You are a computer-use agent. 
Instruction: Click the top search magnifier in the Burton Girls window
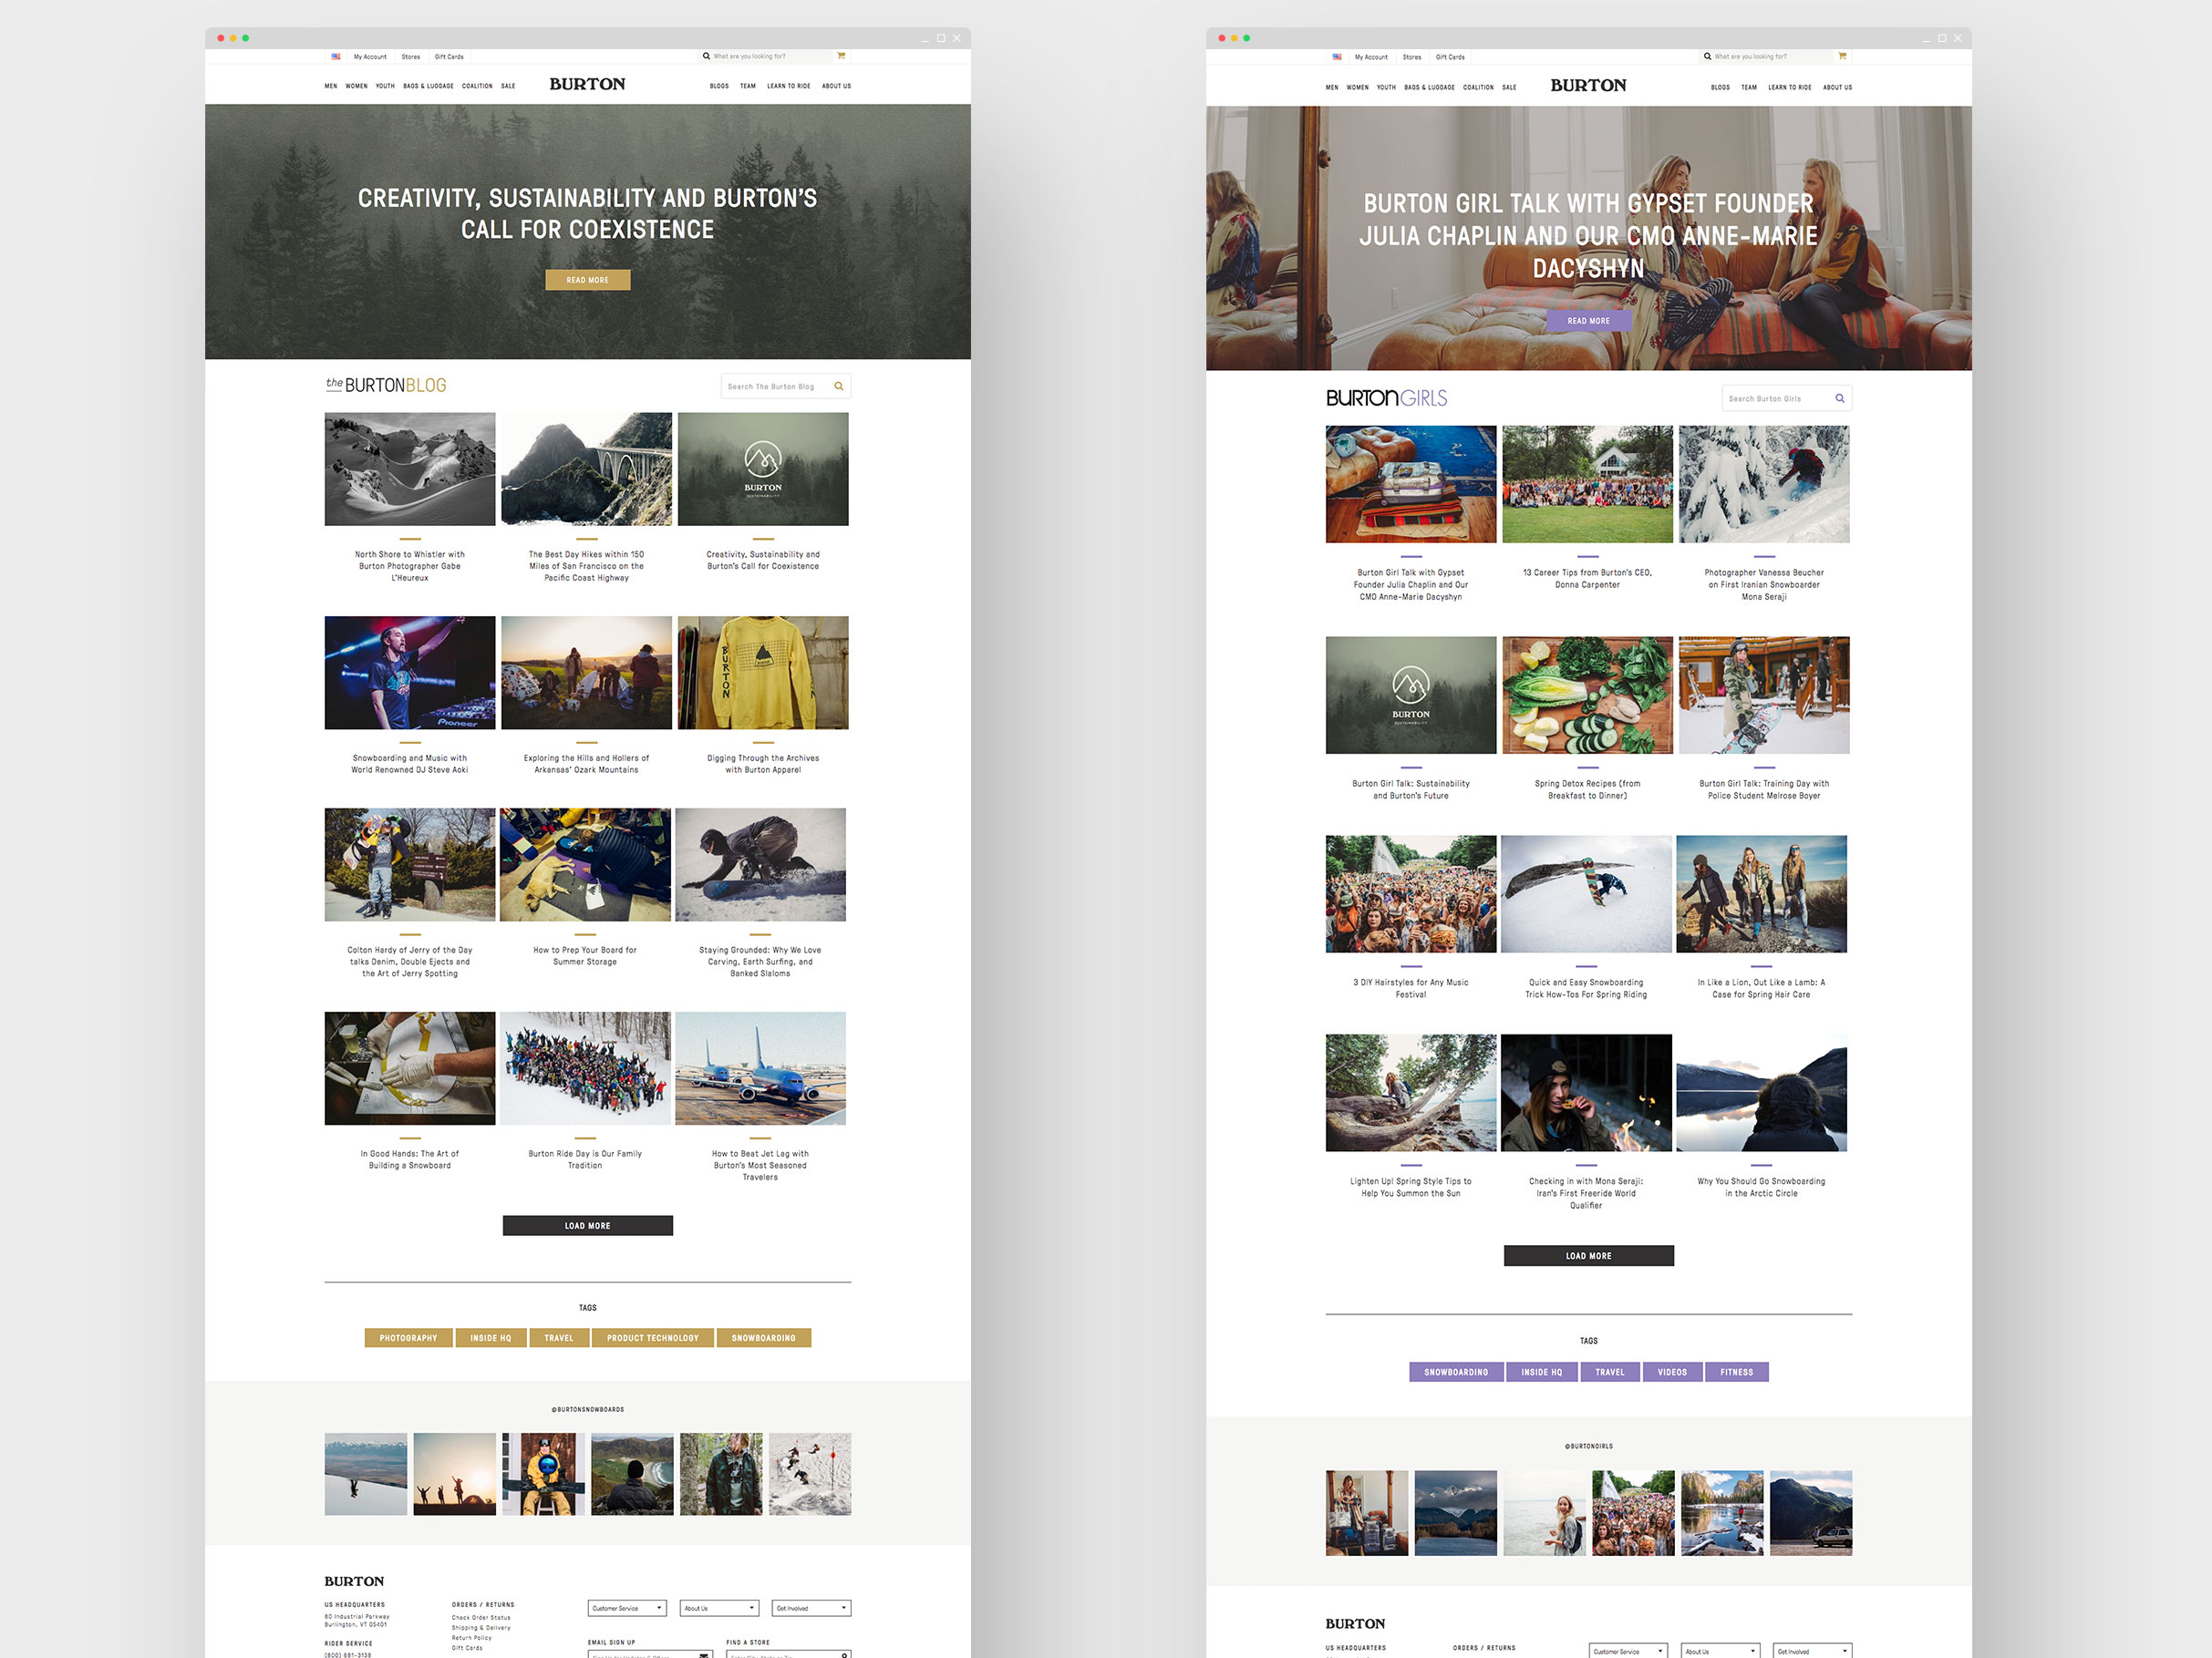(1707, 56)
